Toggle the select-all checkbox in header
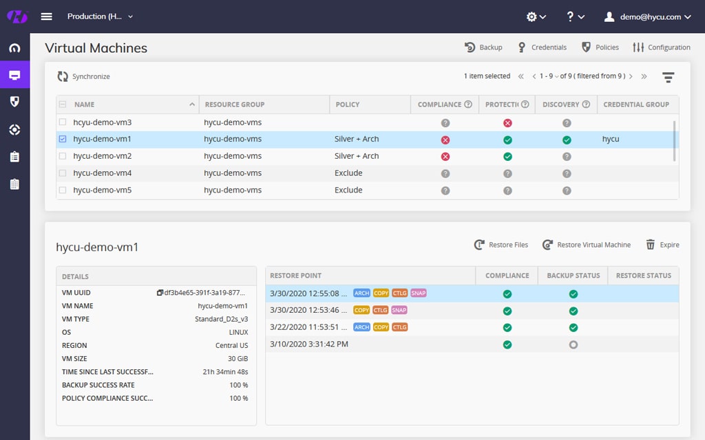 63,104
